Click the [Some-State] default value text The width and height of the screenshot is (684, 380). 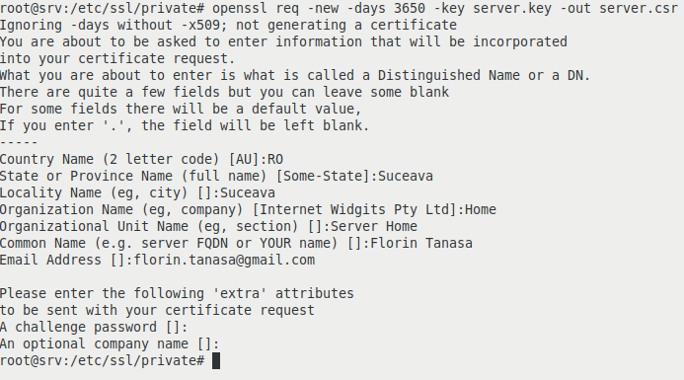tap(323, 177)
